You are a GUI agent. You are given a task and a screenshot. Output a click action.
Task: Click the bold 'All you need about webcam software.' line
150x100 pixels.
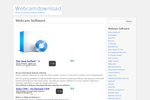(31, 73)
